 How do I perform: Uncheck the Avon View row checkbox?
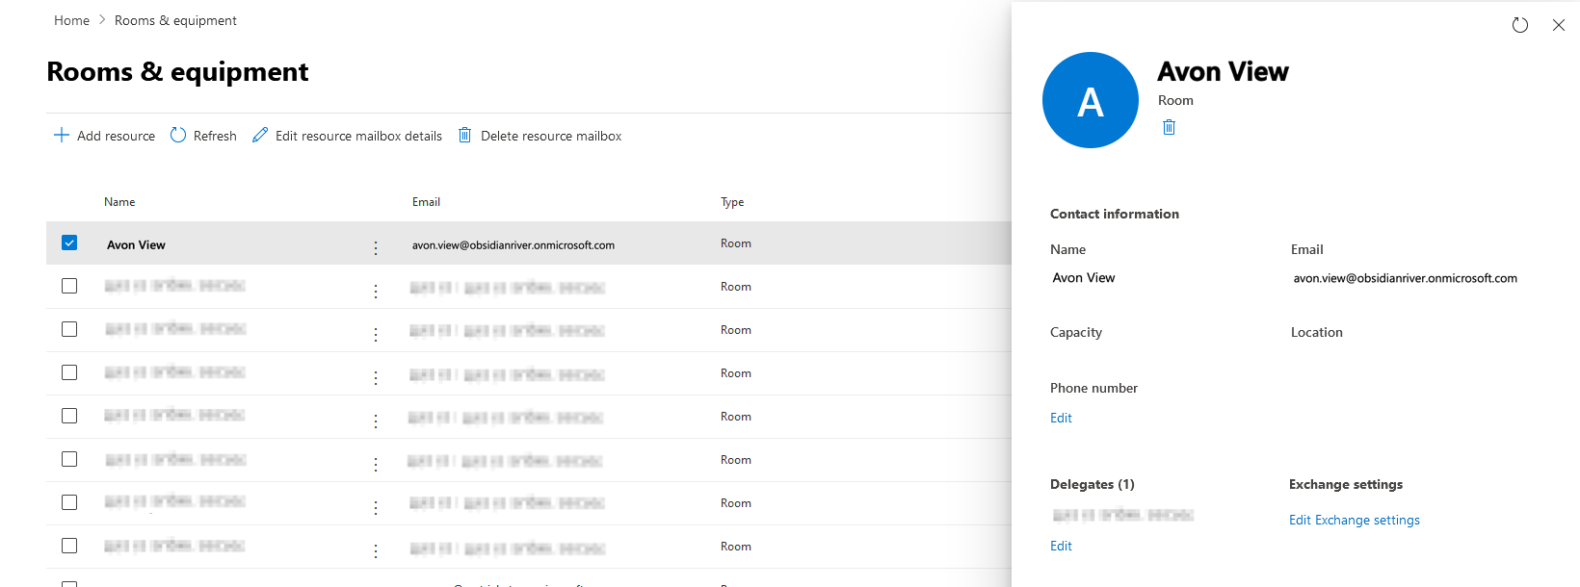69,242
